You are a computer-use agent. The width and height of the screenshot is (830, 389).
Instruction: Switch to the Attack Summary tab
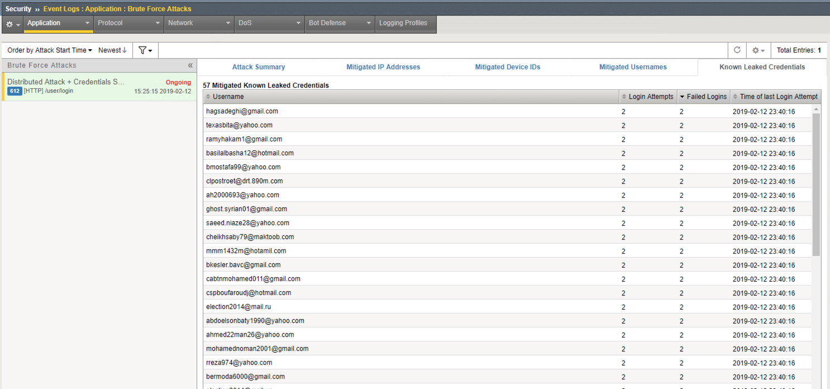coord(259,67)
